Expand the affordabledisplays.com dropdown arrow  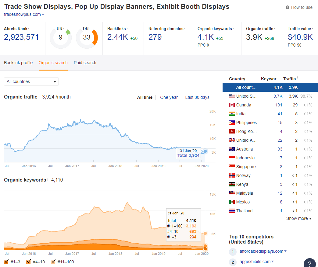[x=285, y=251]
